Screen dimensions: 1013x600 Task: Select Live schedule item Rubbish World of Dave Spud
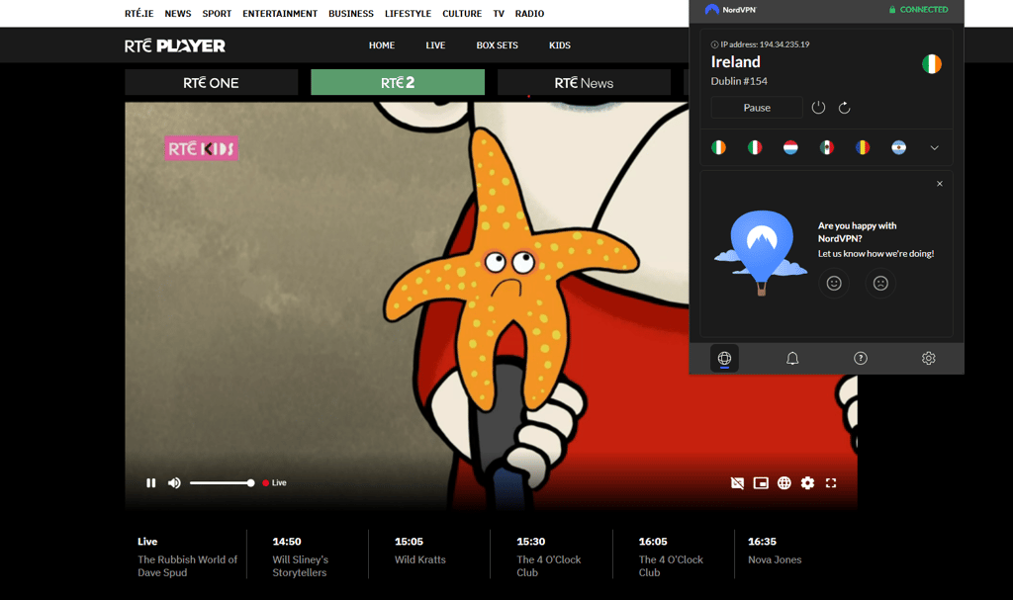coord(185,555)
